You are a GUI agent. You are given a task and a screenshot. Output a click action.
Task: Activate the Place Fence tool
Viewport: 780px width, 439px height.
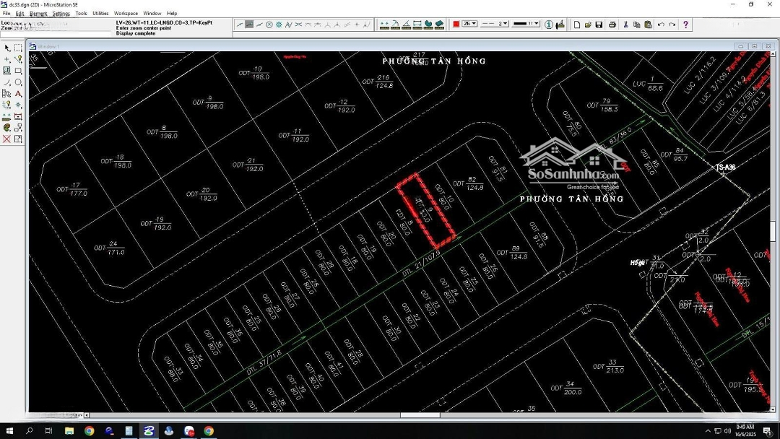[x=18, y=48]
